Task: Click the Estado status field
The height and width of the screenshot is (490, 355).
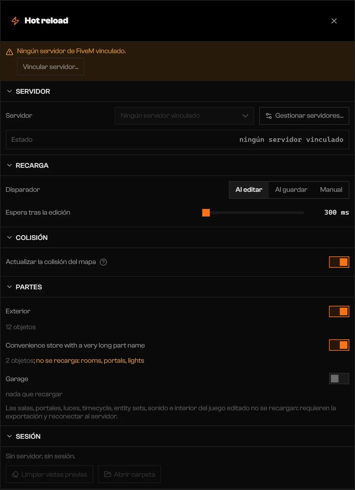Action: click(177, 140)
